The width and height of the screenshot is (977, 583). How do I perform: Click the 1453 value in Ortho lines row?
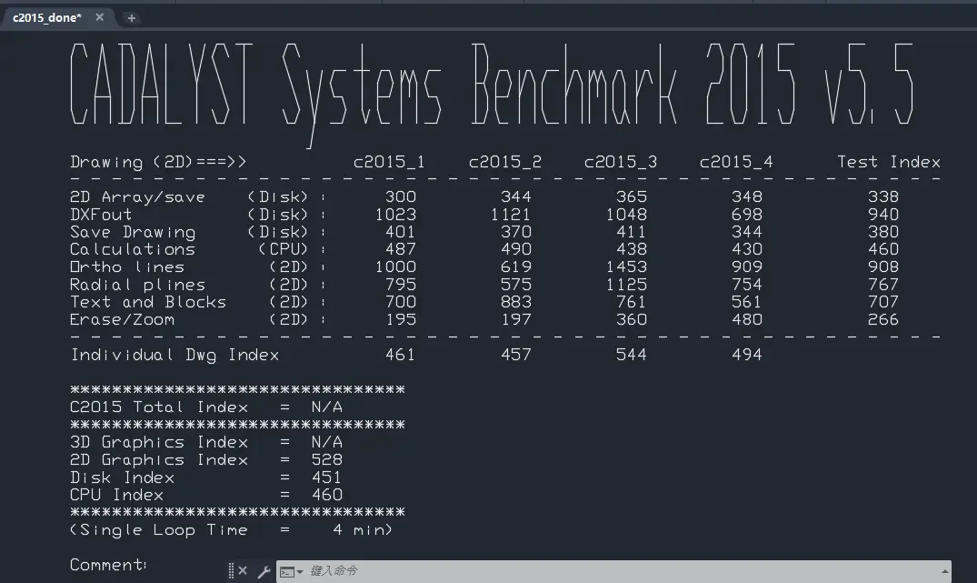tap(626, 266)
